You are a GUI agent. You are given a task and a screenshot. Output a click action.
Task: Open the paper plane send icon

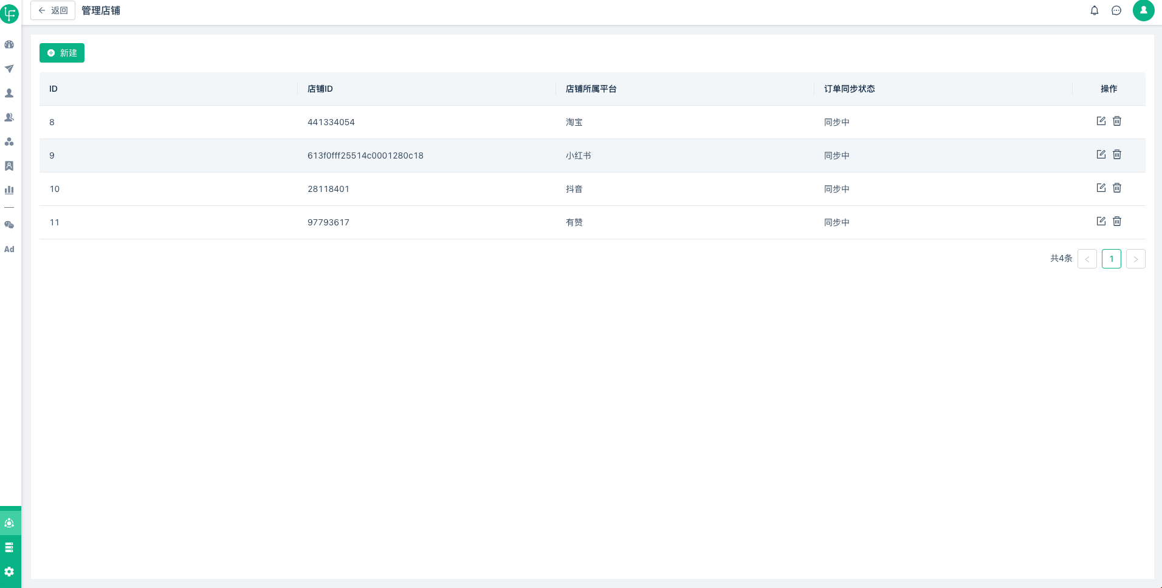click(9, 69)
